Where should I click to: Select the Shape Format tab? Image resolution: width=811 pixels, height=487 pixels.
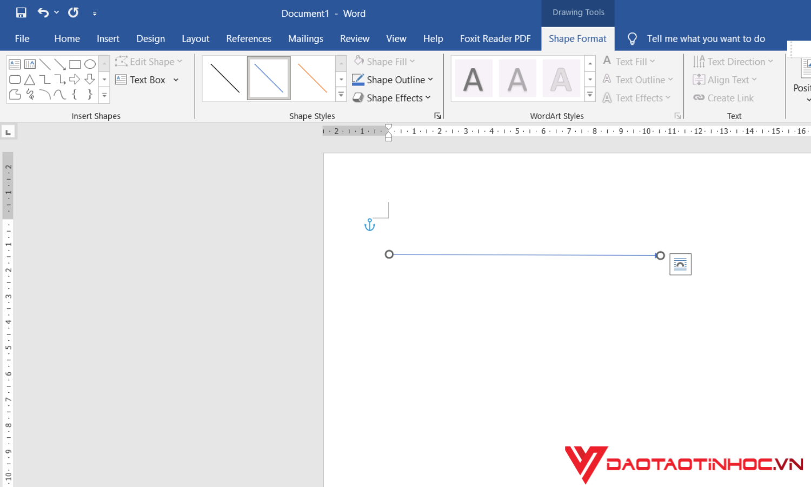(577, 38)
